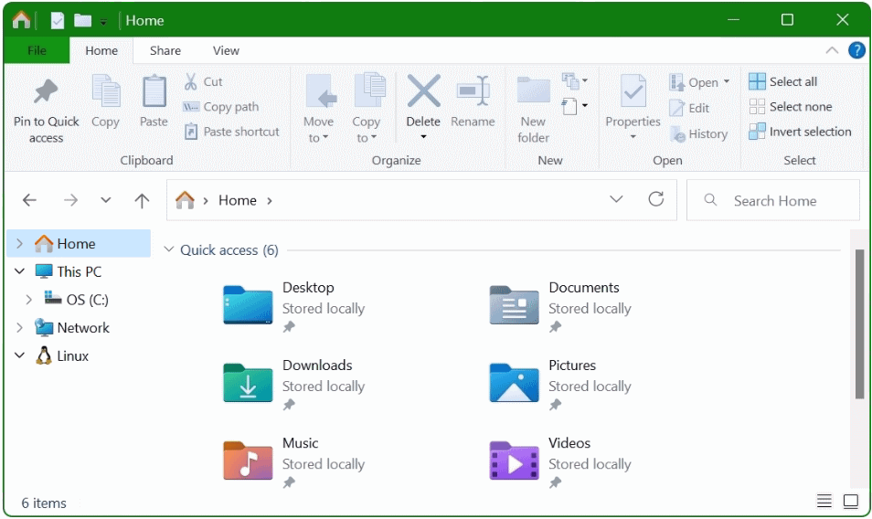Select the Documents folder

point(561,307)
